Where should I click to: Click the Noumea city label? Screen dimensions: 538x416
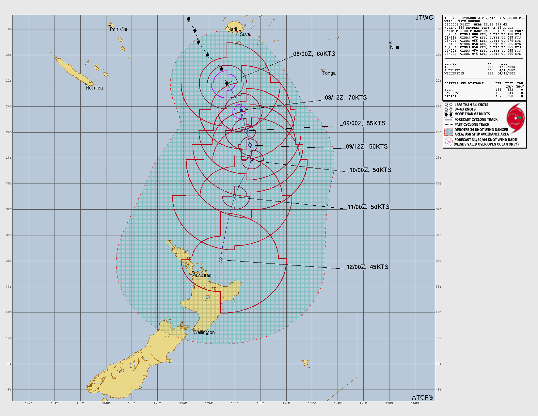[94, 88]
